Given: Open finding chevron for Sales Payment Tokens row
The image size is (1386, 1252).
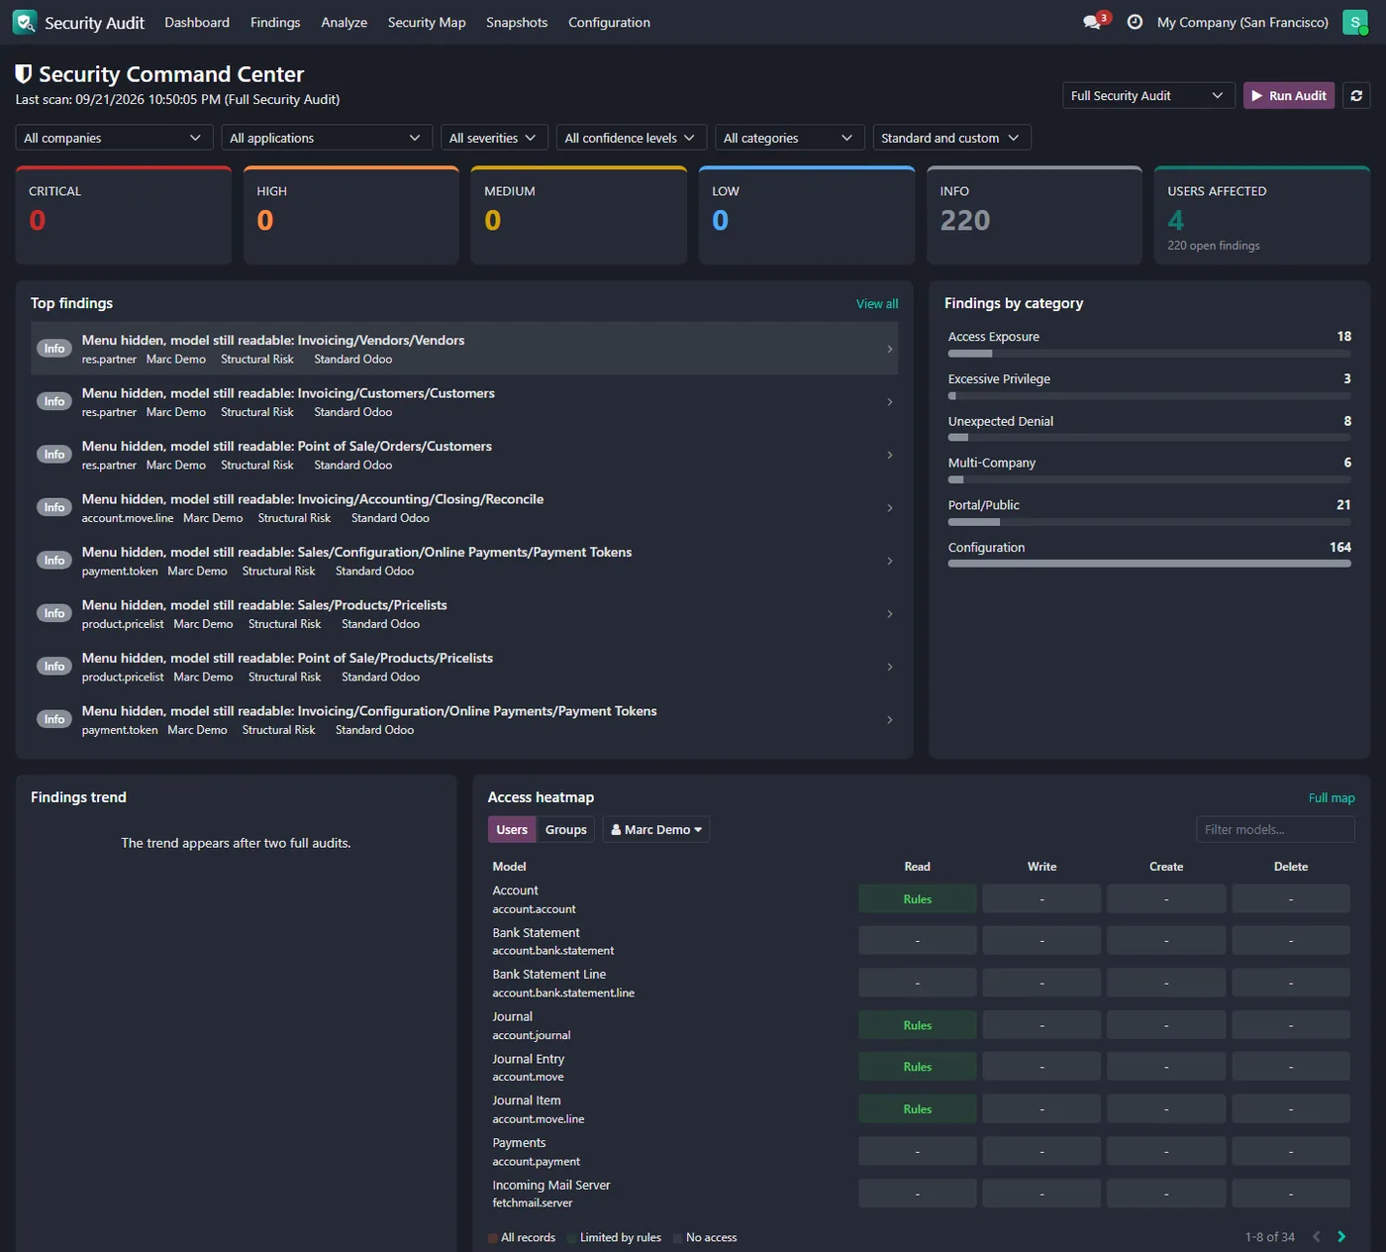Looking at the screenshot, I should (889, 561).
